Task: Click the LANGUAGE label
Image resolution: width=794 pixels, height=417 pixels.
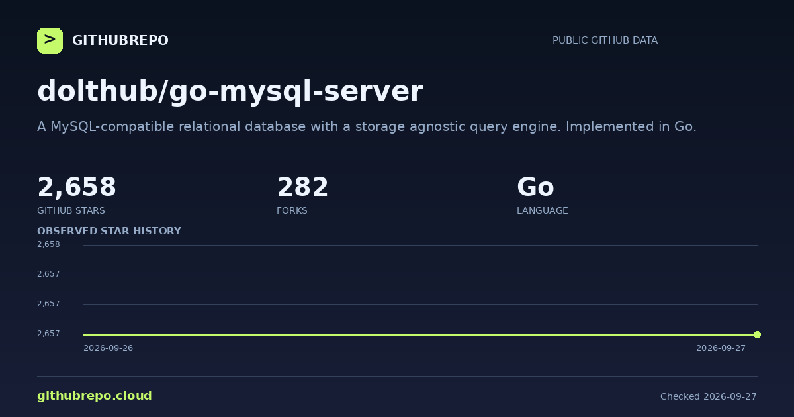Action: [x=543, y=210]
